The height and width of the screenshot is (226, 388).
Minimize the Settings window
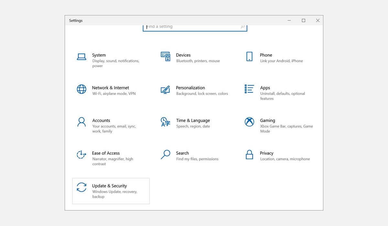click(x=289, y=21)
